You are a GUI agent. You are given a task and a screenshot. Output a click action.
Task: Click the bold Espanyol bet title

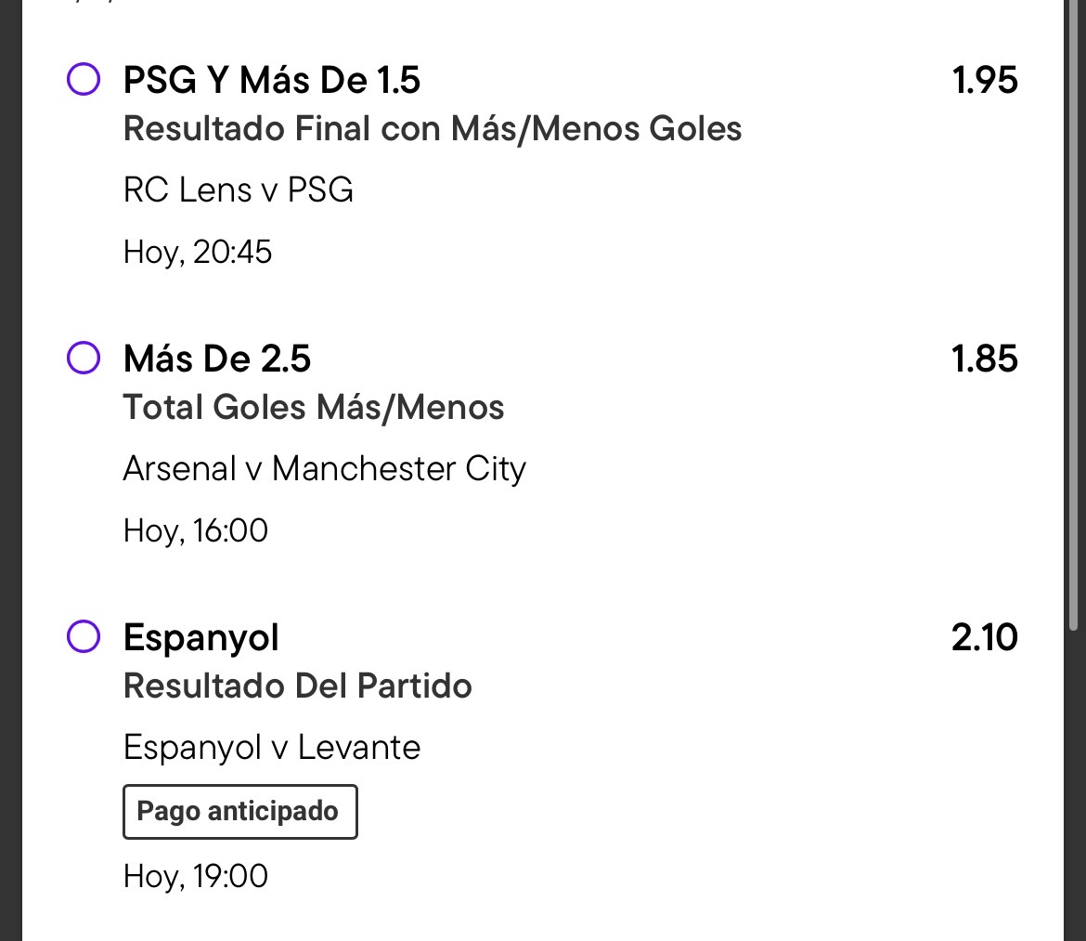coord(200,637)
